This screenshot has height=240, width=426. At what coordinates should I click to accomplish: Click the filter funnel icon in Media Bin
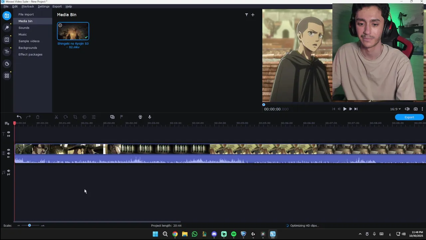246,15
